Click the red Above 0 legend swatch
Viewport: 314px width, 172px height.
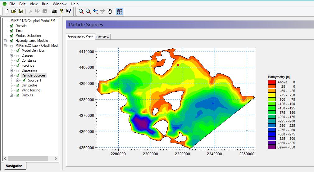tap(272, 82)
